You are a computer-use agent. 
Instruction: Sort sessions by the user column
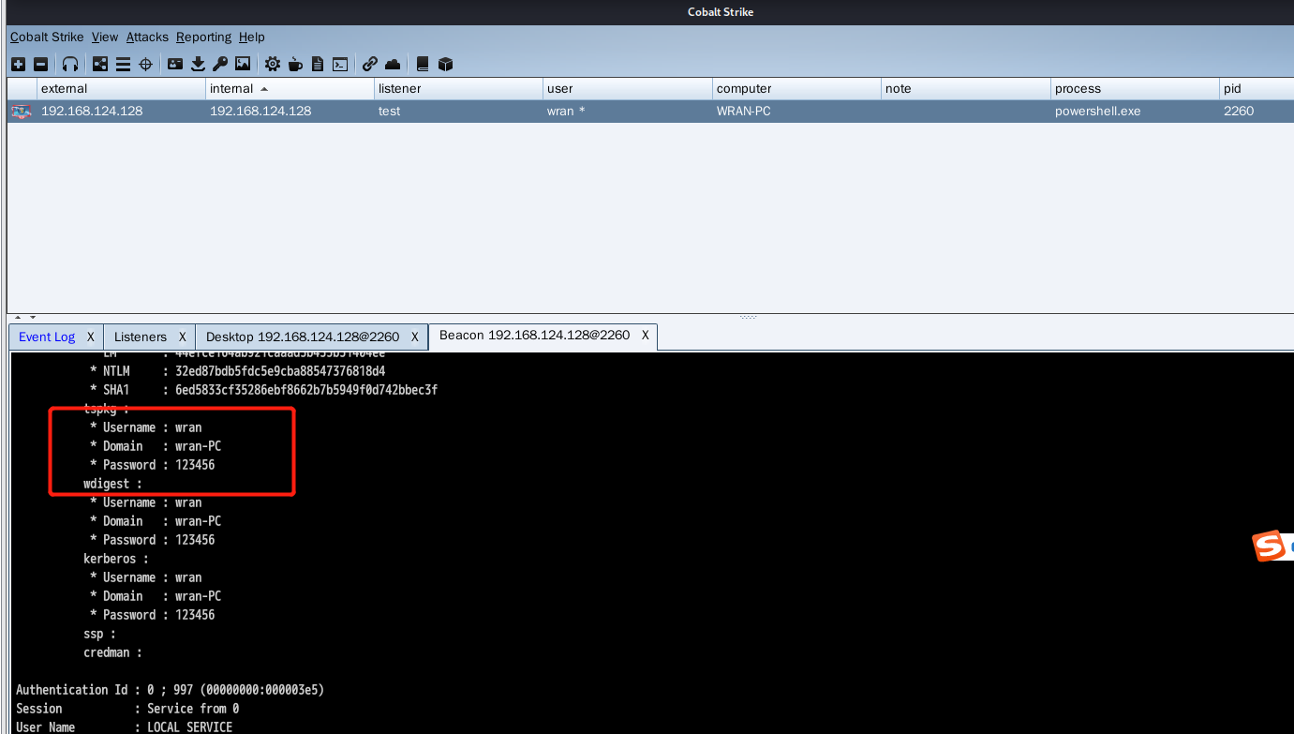(x=628, y=89)
